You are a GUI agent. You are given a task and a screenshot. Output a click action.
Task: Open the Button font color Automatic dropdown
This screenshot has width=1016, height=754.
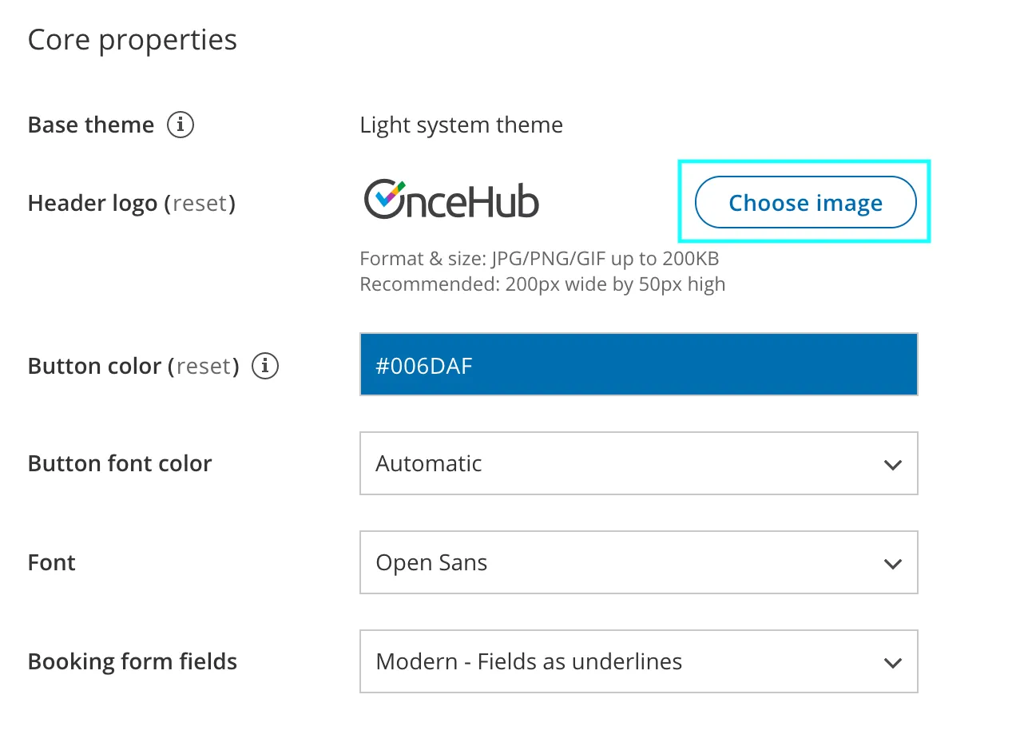click(x=639, y=463)
